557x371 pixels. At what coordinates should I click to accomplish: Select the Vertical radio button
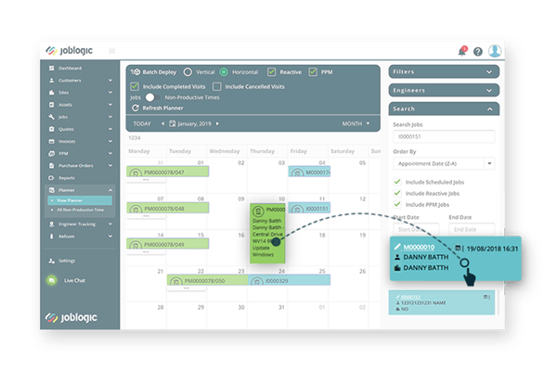[188, 71]
